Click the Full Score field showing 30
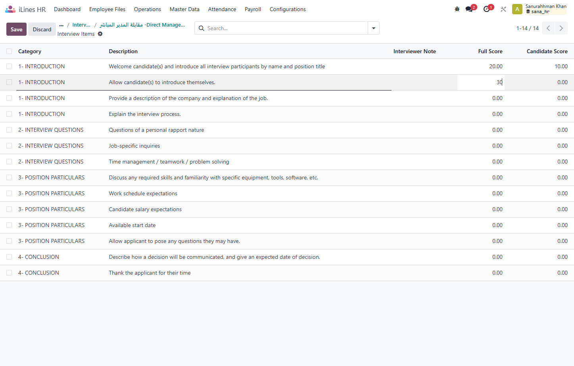The width and height of the screenshot is (574, 366). (x=481, y=82)
